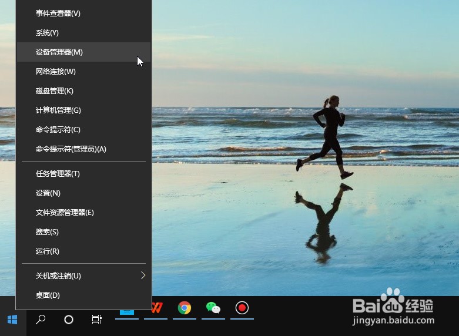Open 网络连接(W) entry
Viewport: 459px width, 336px height.
83,72
